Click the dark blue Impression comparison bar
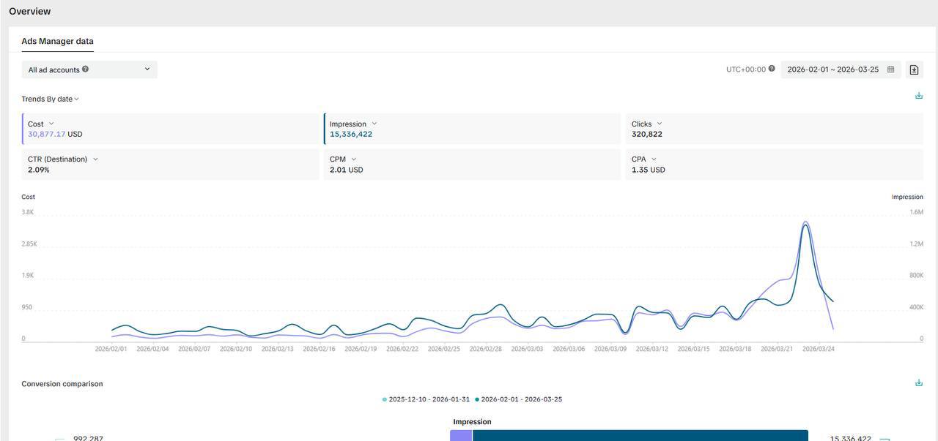Viewport: 938px width, 441px height. coord(640,436)
